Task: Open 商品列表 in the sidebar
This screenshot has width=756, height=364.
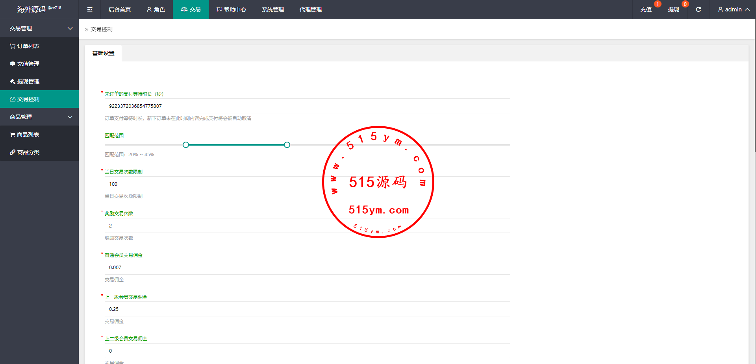Action: 24,135
